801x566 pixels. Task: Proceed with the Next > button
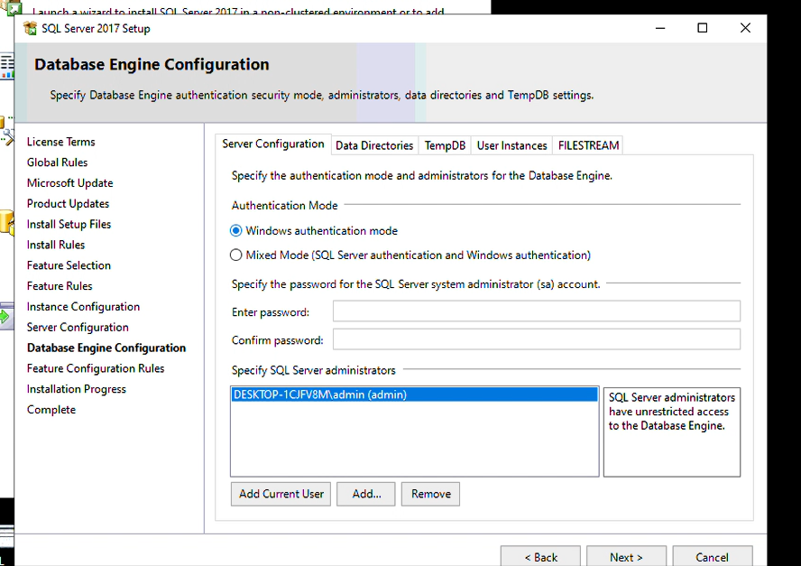point(626,556)
